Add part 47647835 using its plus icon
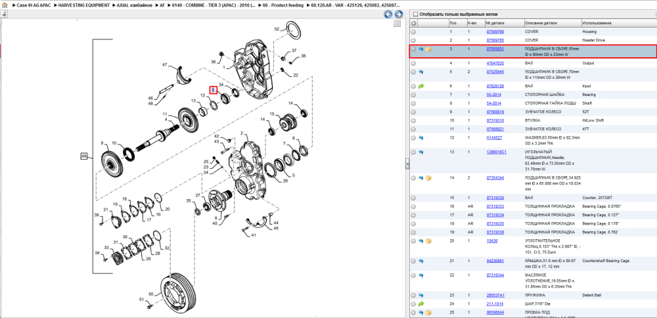 [x=413, y=63]
